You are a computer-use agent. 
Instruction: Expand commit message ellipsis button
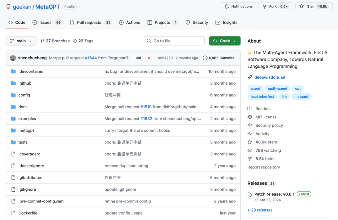(139, 58)
